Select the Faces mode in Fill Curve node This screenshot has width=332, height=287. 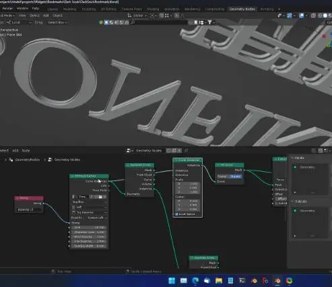pos(235,177)
